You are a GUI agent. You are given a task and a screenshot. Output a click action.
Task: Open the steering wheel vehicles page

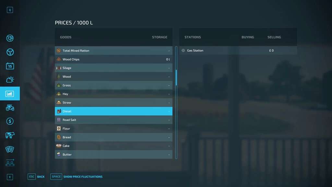10,52
